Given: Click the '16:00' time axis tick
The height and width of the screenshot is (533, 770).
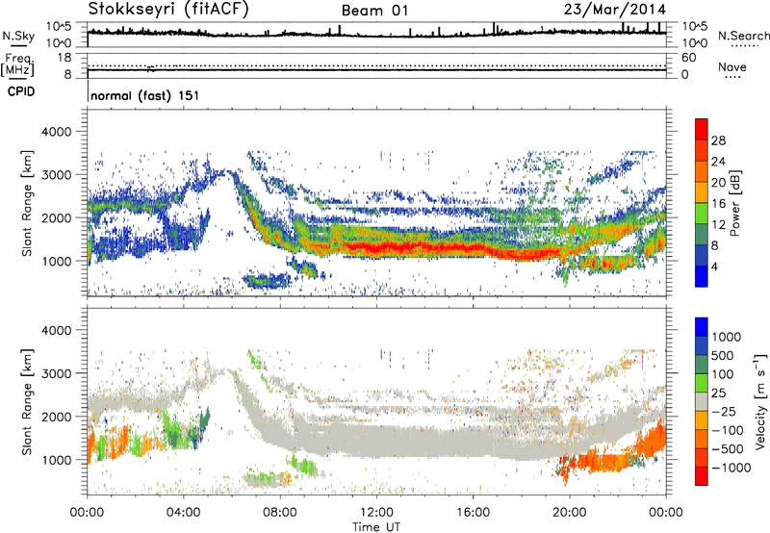Looking at the screenshot, I should 473,513.
